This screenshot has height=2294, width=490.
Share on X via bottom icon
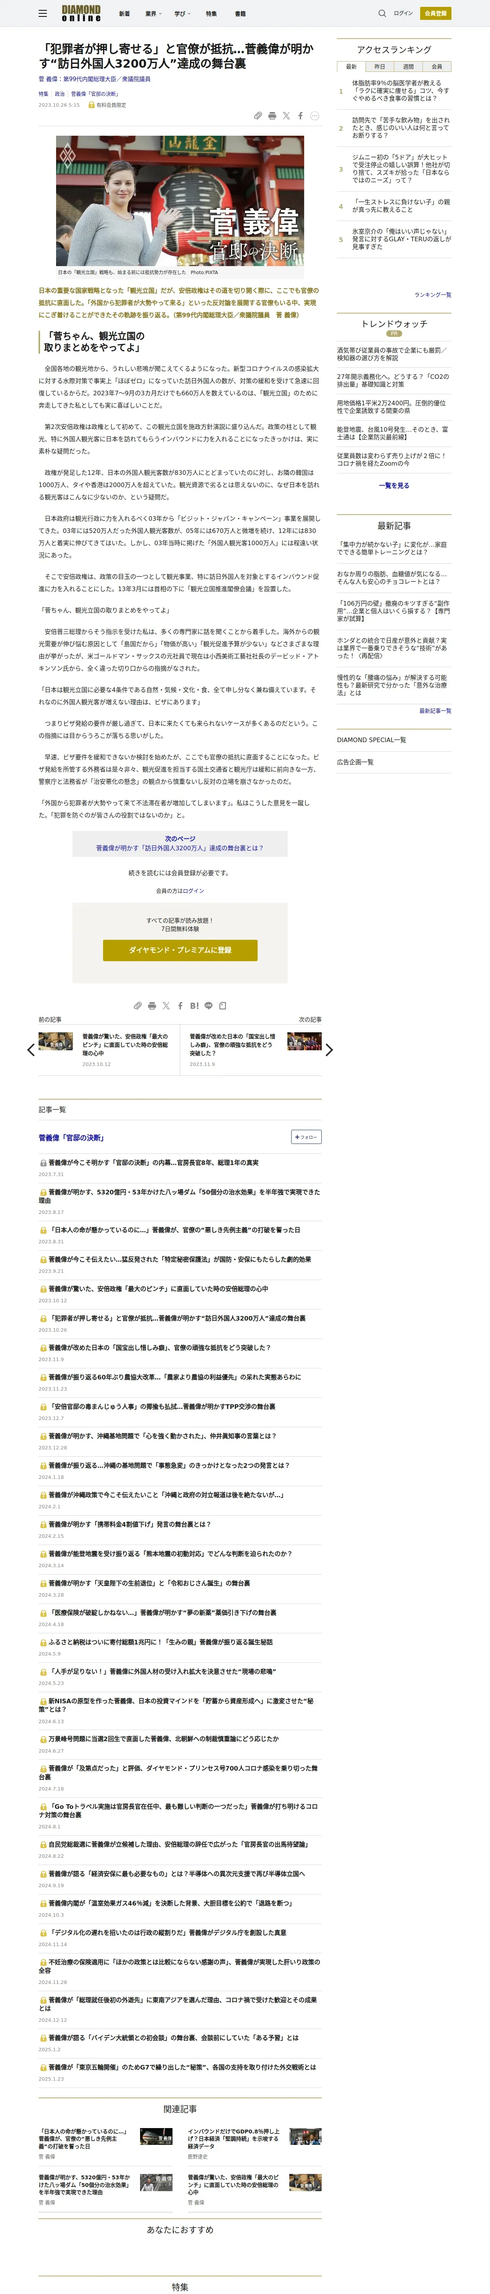coord(166,1006)
